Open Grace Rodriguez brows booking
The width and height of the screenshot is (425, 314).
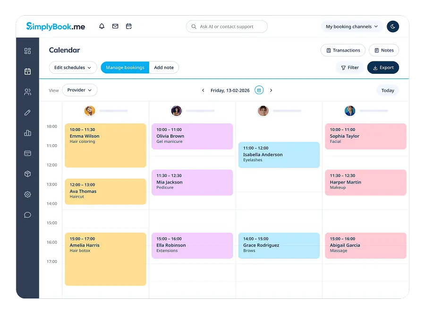(279, 245)
